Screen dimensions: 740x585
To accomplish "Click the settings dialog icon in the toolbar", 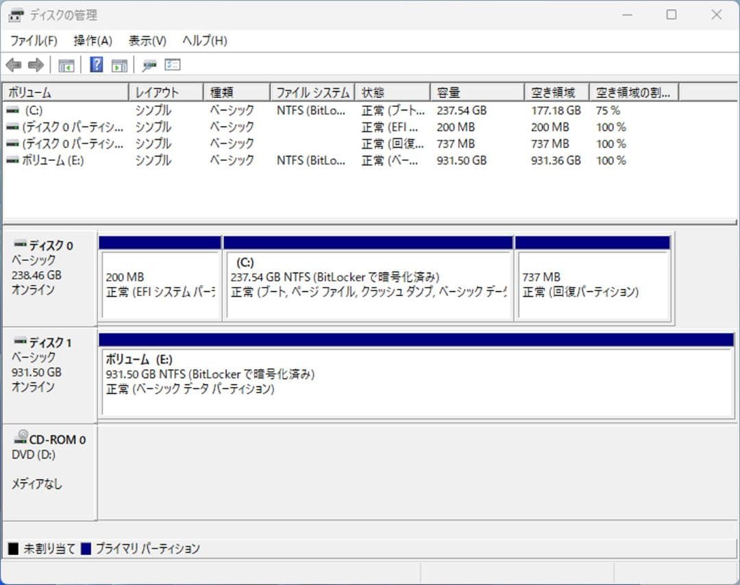I will point(172,64).
